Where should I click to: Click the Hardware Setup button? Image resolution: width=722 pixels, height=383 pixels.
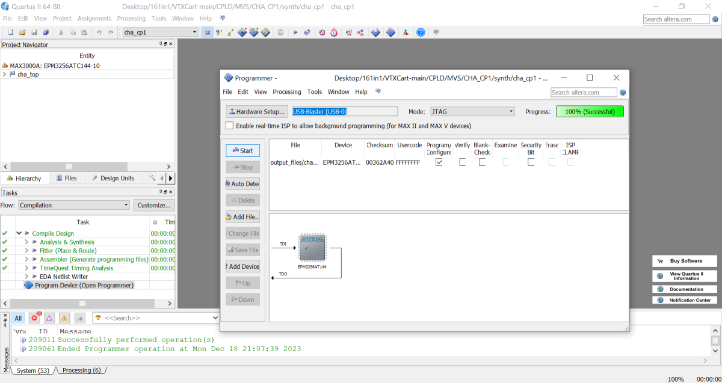point(256,111)
